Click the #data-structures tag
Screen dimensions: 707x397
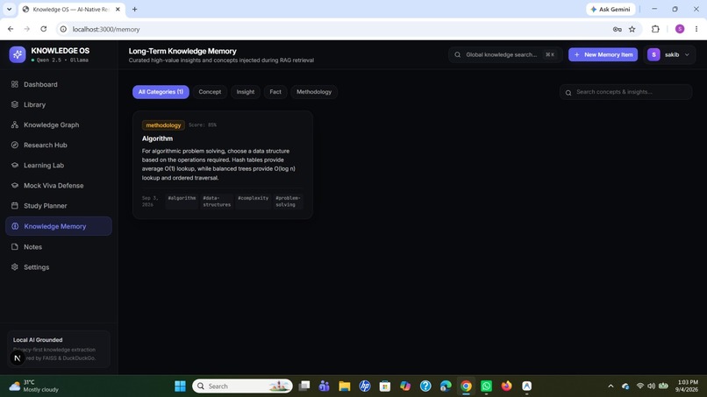coord(217,202)
